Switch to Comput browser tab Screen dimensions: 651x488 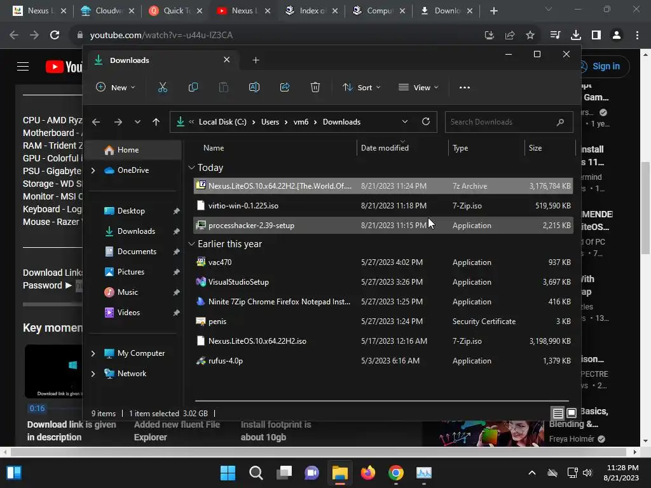tap(379, 11)
